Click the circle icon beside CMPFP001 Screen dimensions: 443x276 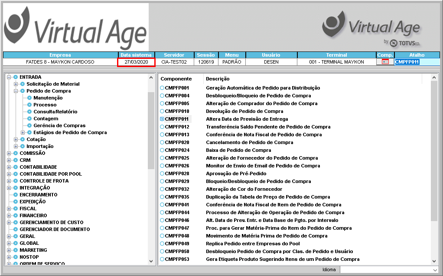pos(162,88)
